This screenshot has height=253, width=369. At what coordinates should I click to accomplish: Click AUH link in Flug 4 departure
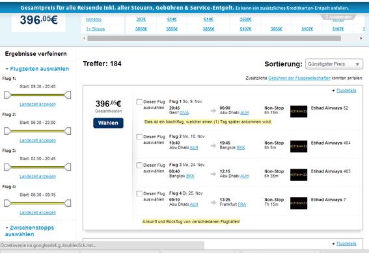(194, 204)
